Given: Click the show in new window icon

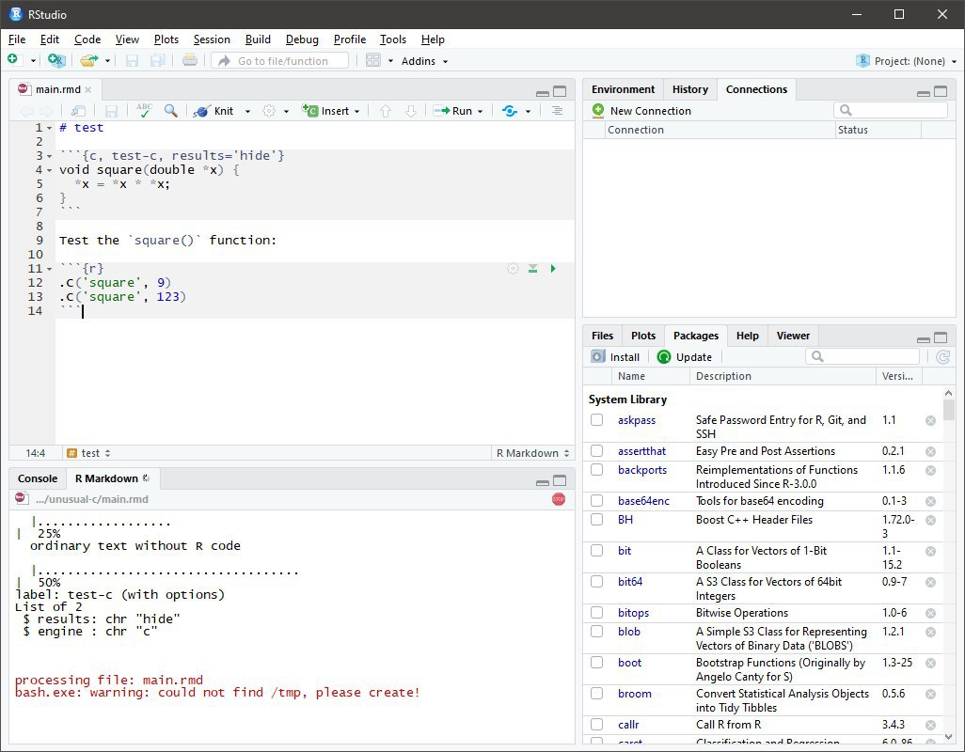Looking at the screenshot, I should tap(78, 111).
